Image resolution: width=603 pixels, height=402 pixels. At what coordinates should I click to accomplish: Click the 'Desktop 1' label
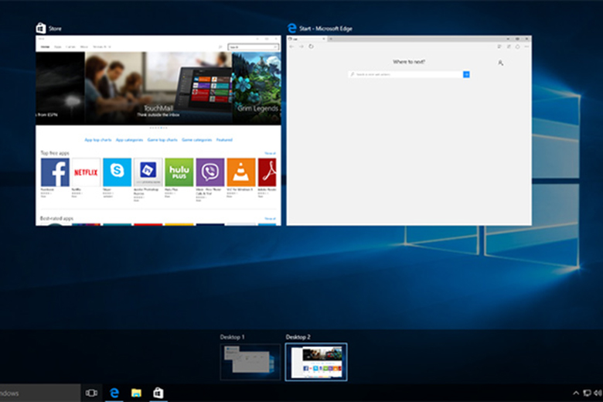click(x=232, y=337)
